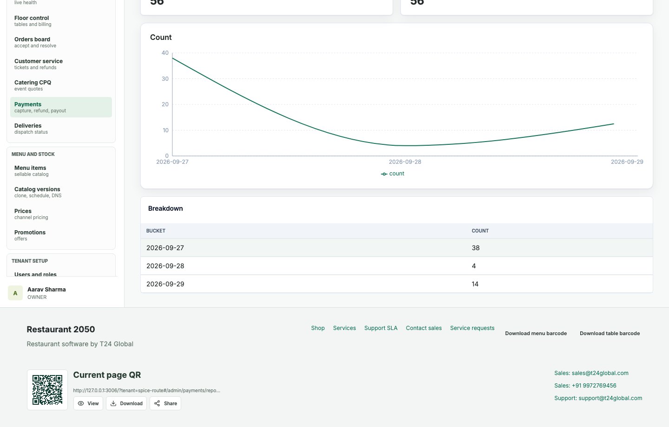The image size is (669, 427).
Task: Click the share icon near QR
Action: [x=157, y=403]
